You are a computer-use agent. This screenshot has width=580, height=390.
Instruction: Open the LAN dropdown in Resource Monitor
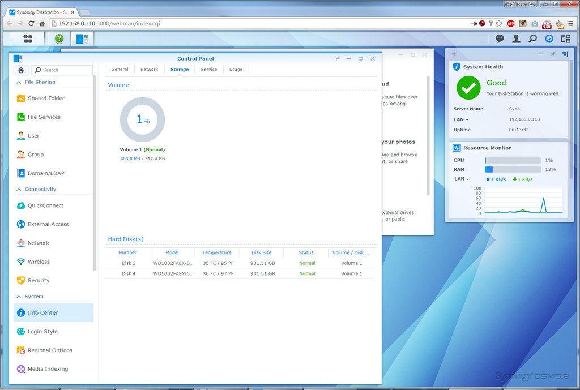(x=462, y=179)
